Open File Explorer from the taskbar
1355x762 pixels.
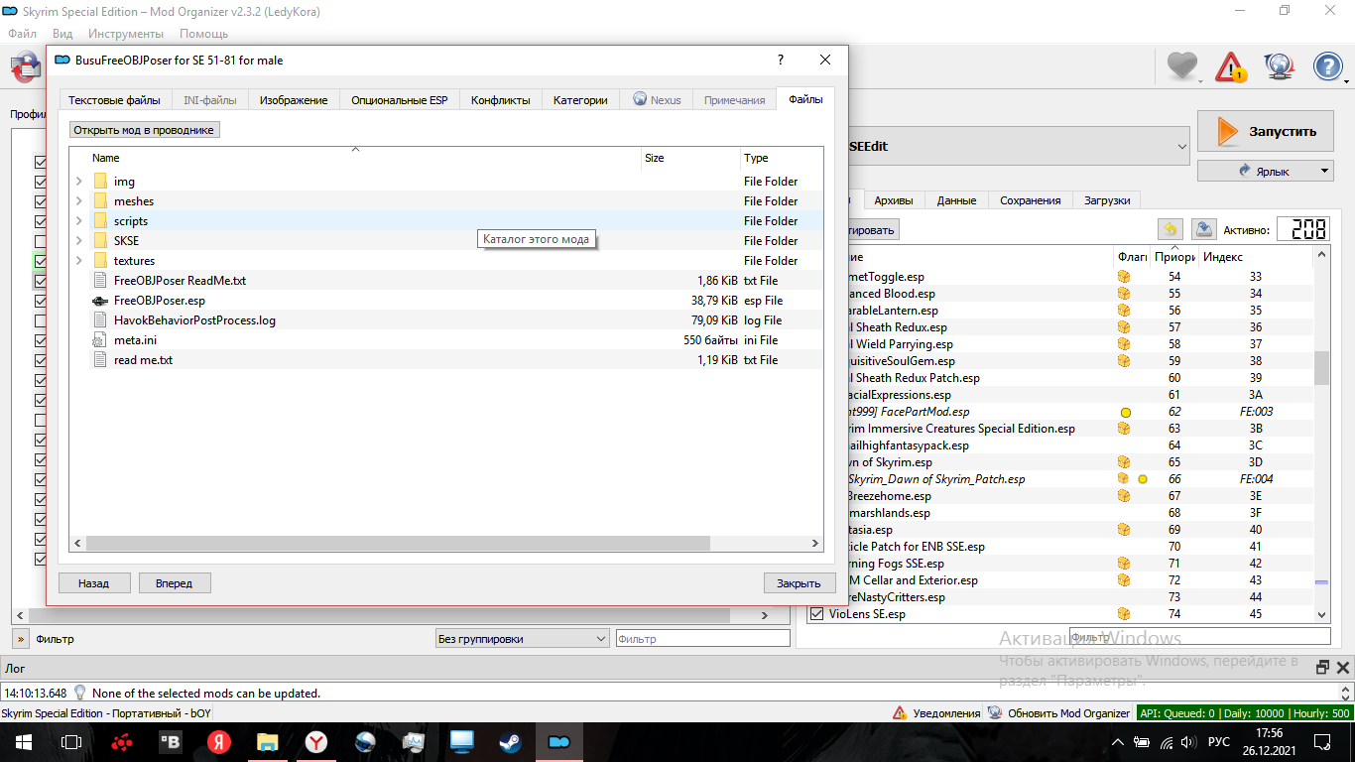(x=268, y=741)
